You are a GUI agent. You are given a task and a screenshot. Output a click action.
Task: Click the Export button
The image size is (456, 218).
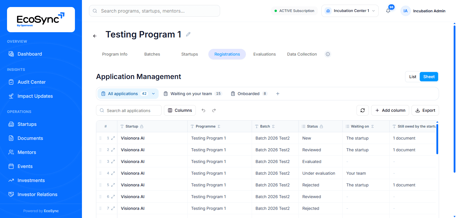pyautogui.click(x=425, y=110)
